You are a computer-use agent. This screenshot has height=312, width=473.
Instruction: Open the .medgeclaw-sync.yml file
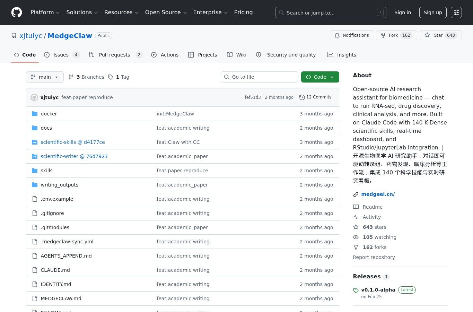point(67,242)
